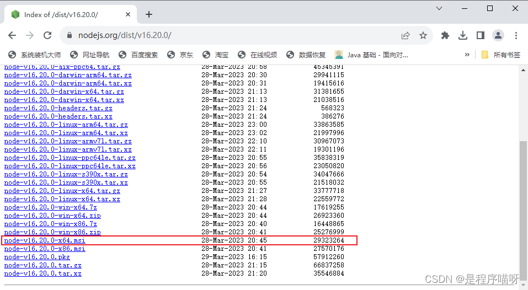Select file size 29323264 of x64.msi
Viewport: 528px width, 290px height.
[x=329, y=240]
